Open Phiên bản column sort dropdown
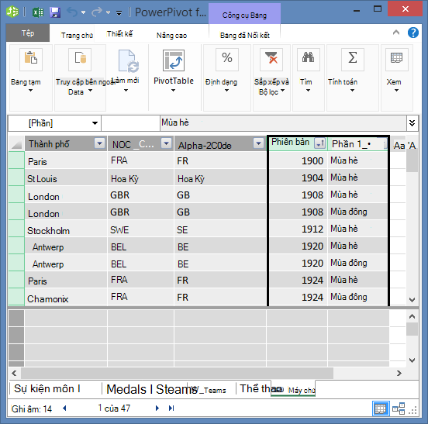 click(x=319, y=143)
